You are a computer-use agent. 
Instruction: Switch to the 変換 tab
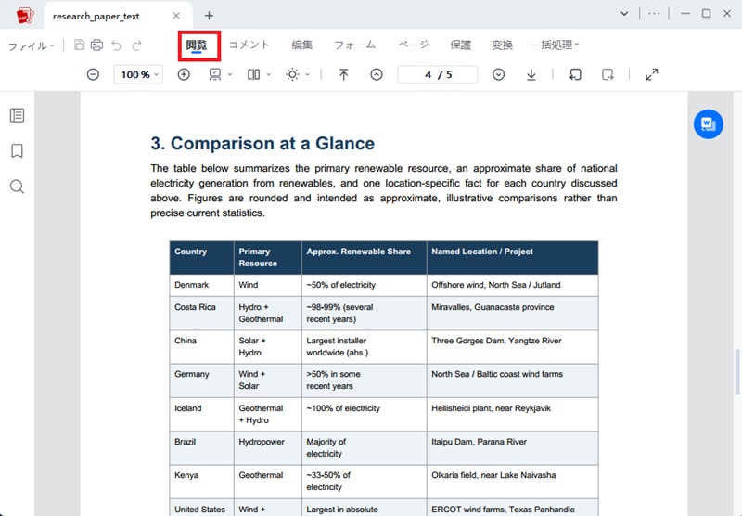[x=502, y=45]
